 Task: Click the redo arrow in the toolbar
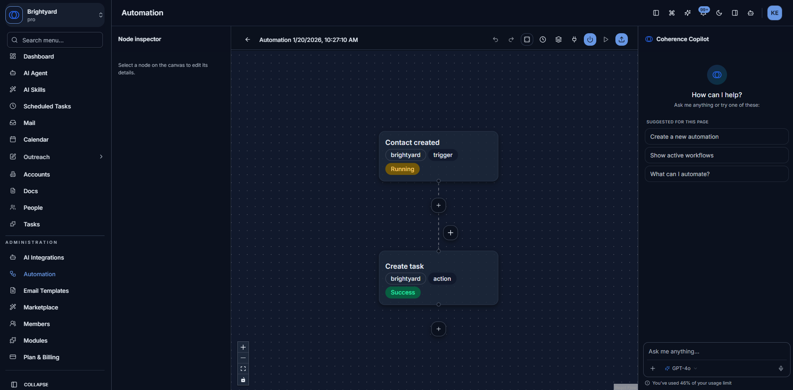(511, 39)
